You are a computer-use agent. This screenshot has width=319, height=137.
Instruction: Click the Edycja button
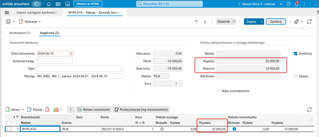[x=35, y=110]
